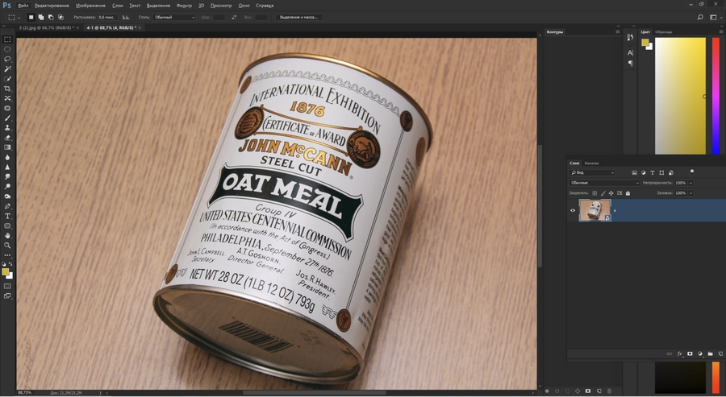Select the Zoom magnifier tool
The width and height of the screenshot is (726, 397).
[7, 246]
